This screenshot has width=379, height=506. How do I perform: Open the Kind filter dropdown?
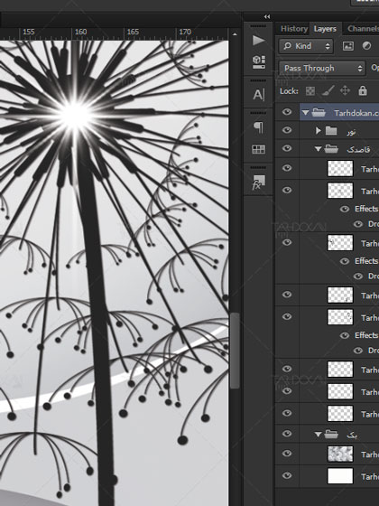[x=306, y=46]
